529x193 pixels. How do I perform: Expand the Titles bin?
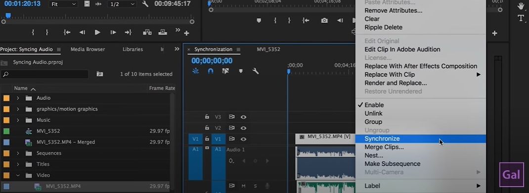tap(17, 164)
